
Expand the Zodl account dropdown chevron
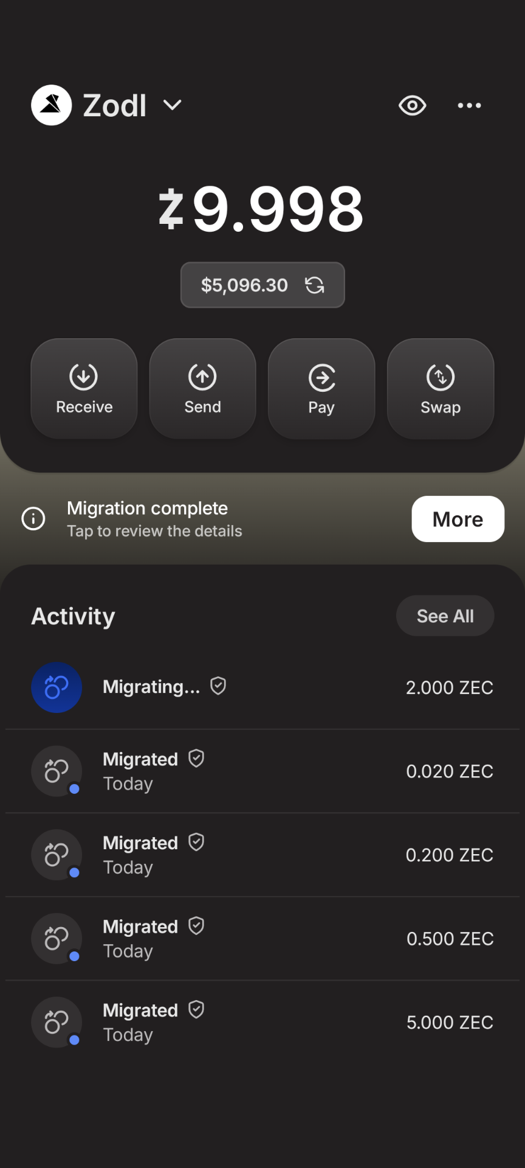click(173, 105)
